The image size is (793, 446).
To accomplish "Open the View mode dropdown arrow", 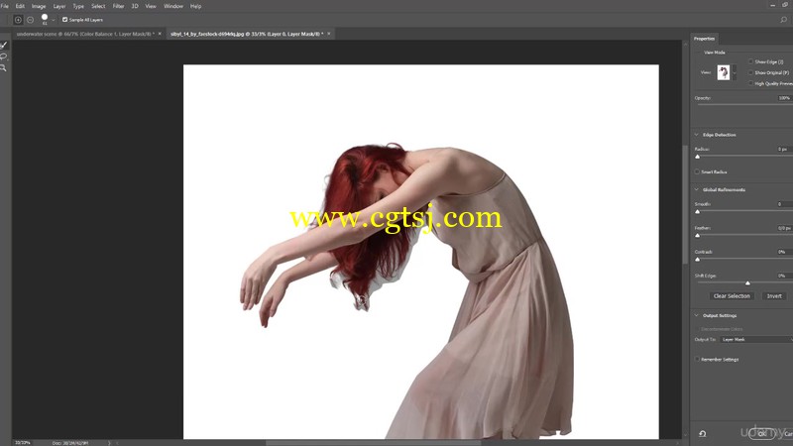I will click(735, 72).
